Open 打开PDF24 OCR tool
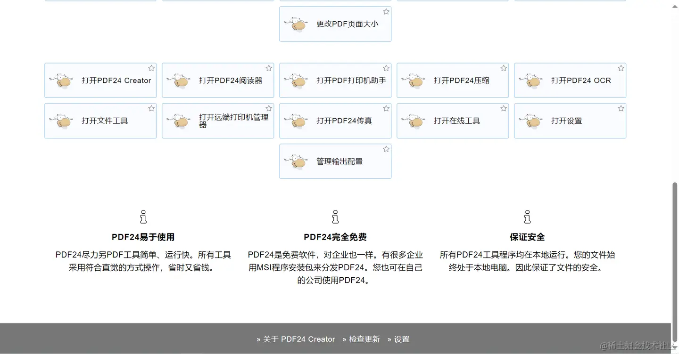The width and height of the screenshot is (679, 354). tap(570, 80)
